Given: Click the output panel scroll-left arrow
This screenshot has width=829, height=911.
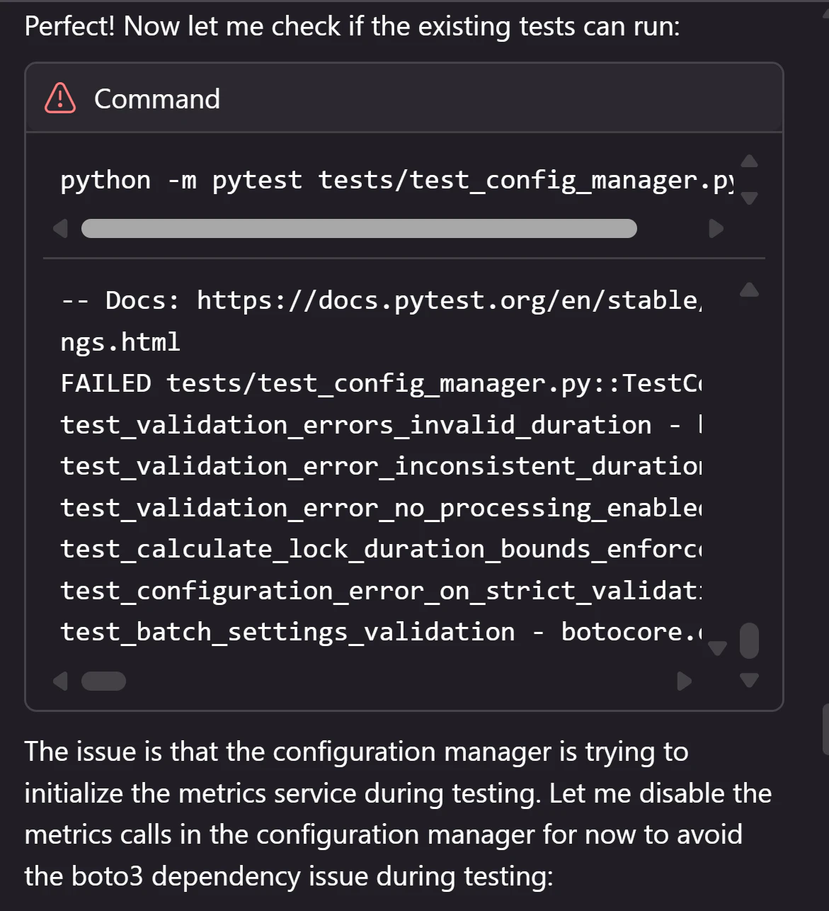Looking at the screenshot, I should 61,681.
